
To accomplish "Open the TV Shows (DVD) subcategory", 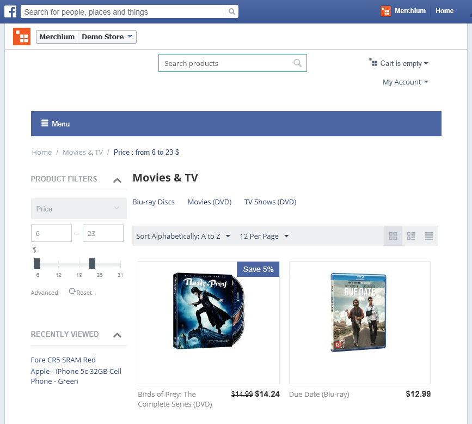I will click(x=271, y=202).
